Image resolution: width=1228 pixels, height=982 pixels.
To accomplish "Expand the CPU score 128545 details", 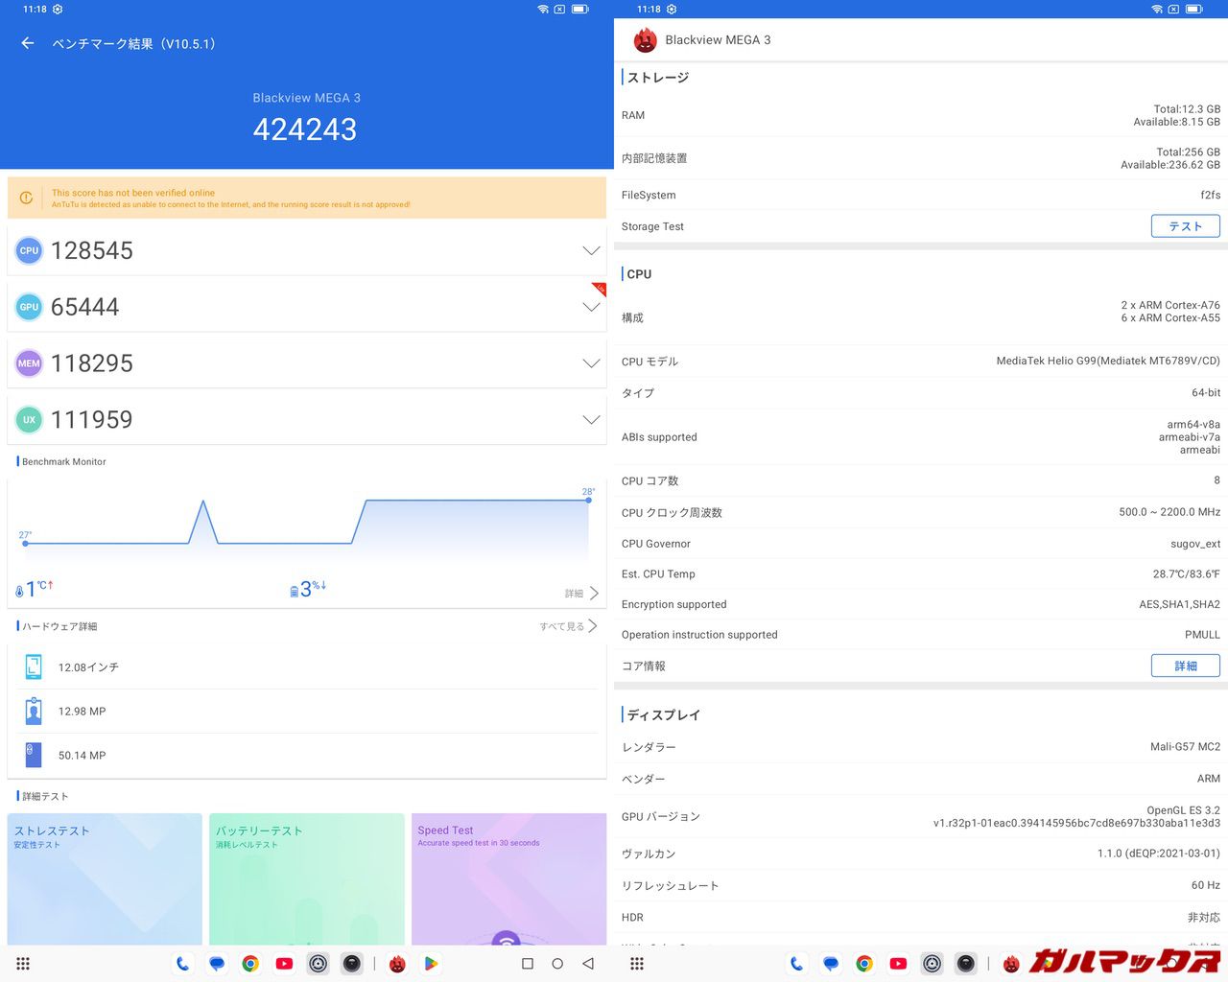I will [x=591, y=250].
